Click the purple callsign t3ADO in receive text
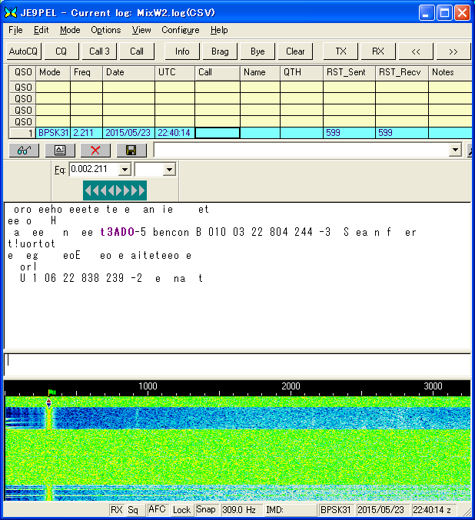475x520 pixels. 117,232
